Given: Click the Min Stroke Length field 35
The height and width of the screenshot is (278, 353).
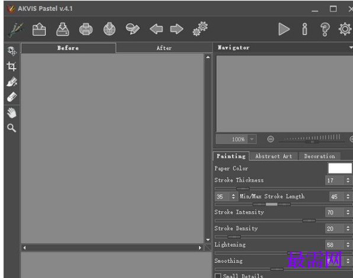Looking at the screenshot, I should [x=222, y=196].
